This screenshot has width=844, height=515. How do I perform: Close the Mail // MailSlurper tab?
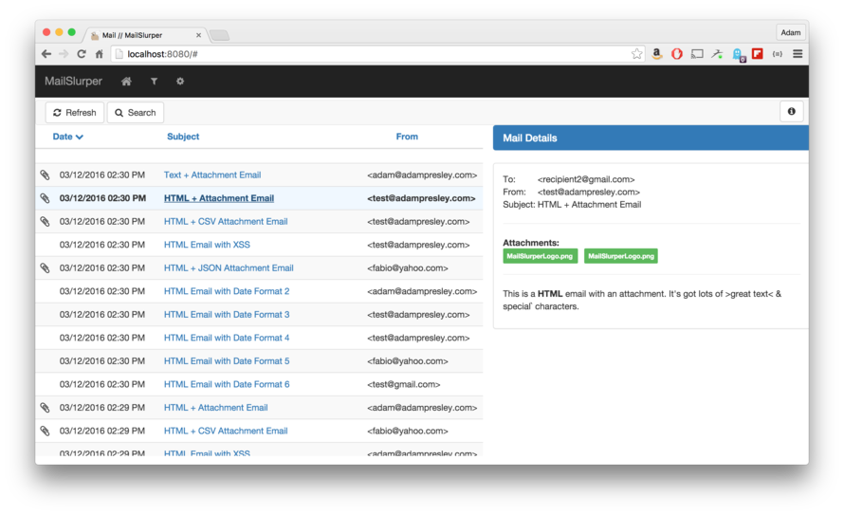coord(198,35)
